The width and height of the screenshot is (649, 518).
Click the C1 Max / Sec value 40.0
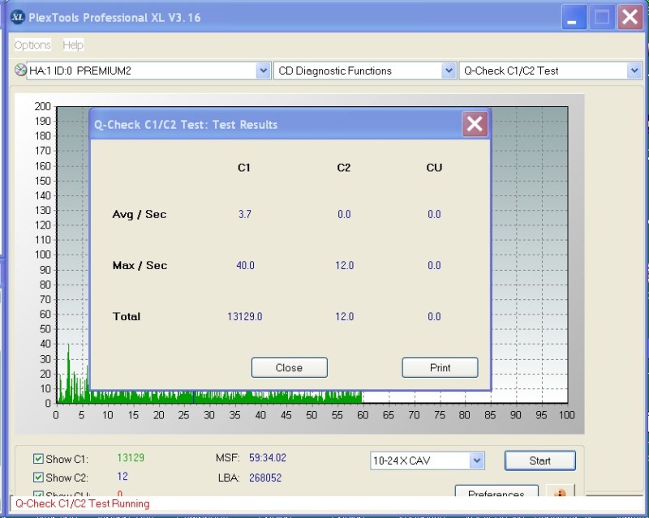point(245,265)
